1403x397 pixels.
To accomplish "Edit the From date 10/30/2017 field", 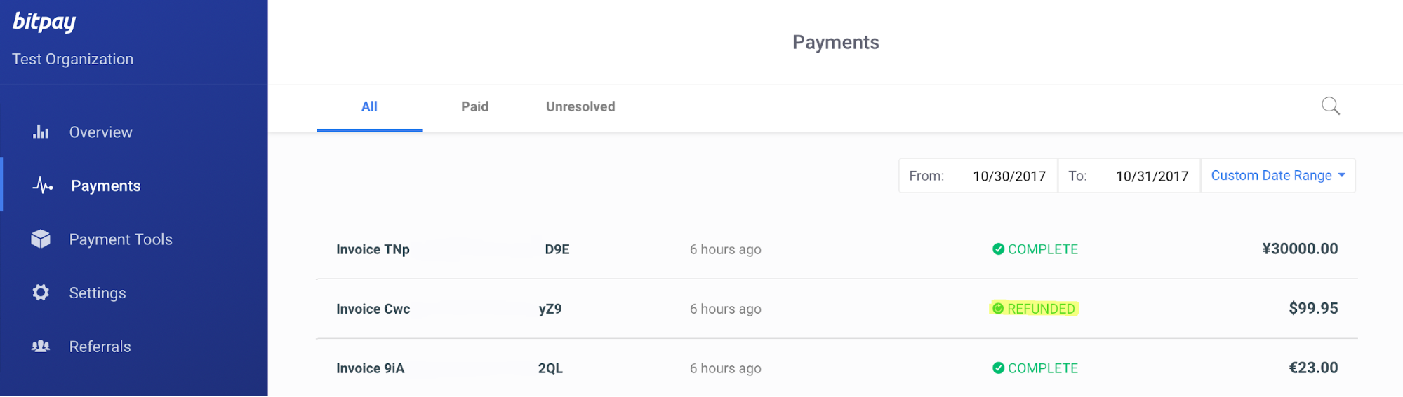I will pyautogui.click(x=1009, y=176).
